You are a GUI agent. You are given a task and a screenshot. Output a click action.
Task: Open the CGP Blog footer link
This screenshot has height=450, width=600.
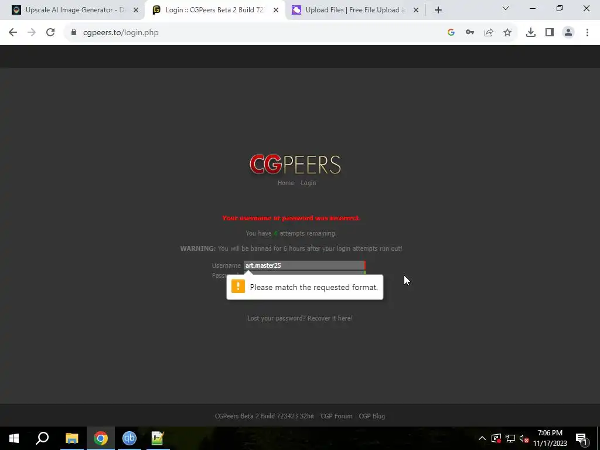tap(372, 416)
